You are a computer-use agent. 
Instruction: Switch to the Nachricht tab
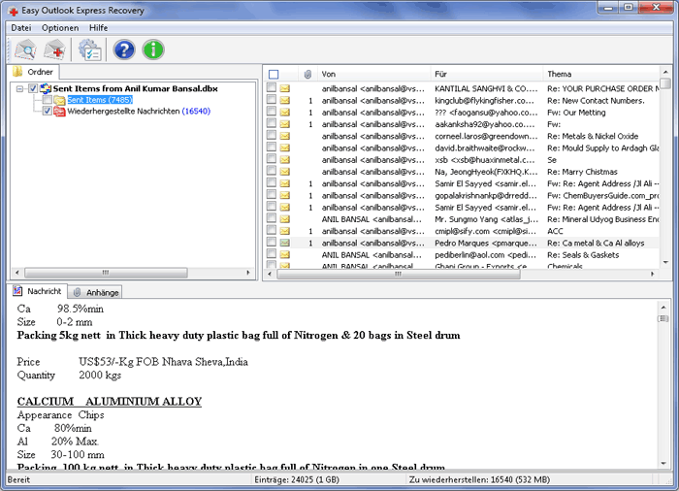point(37,291)
